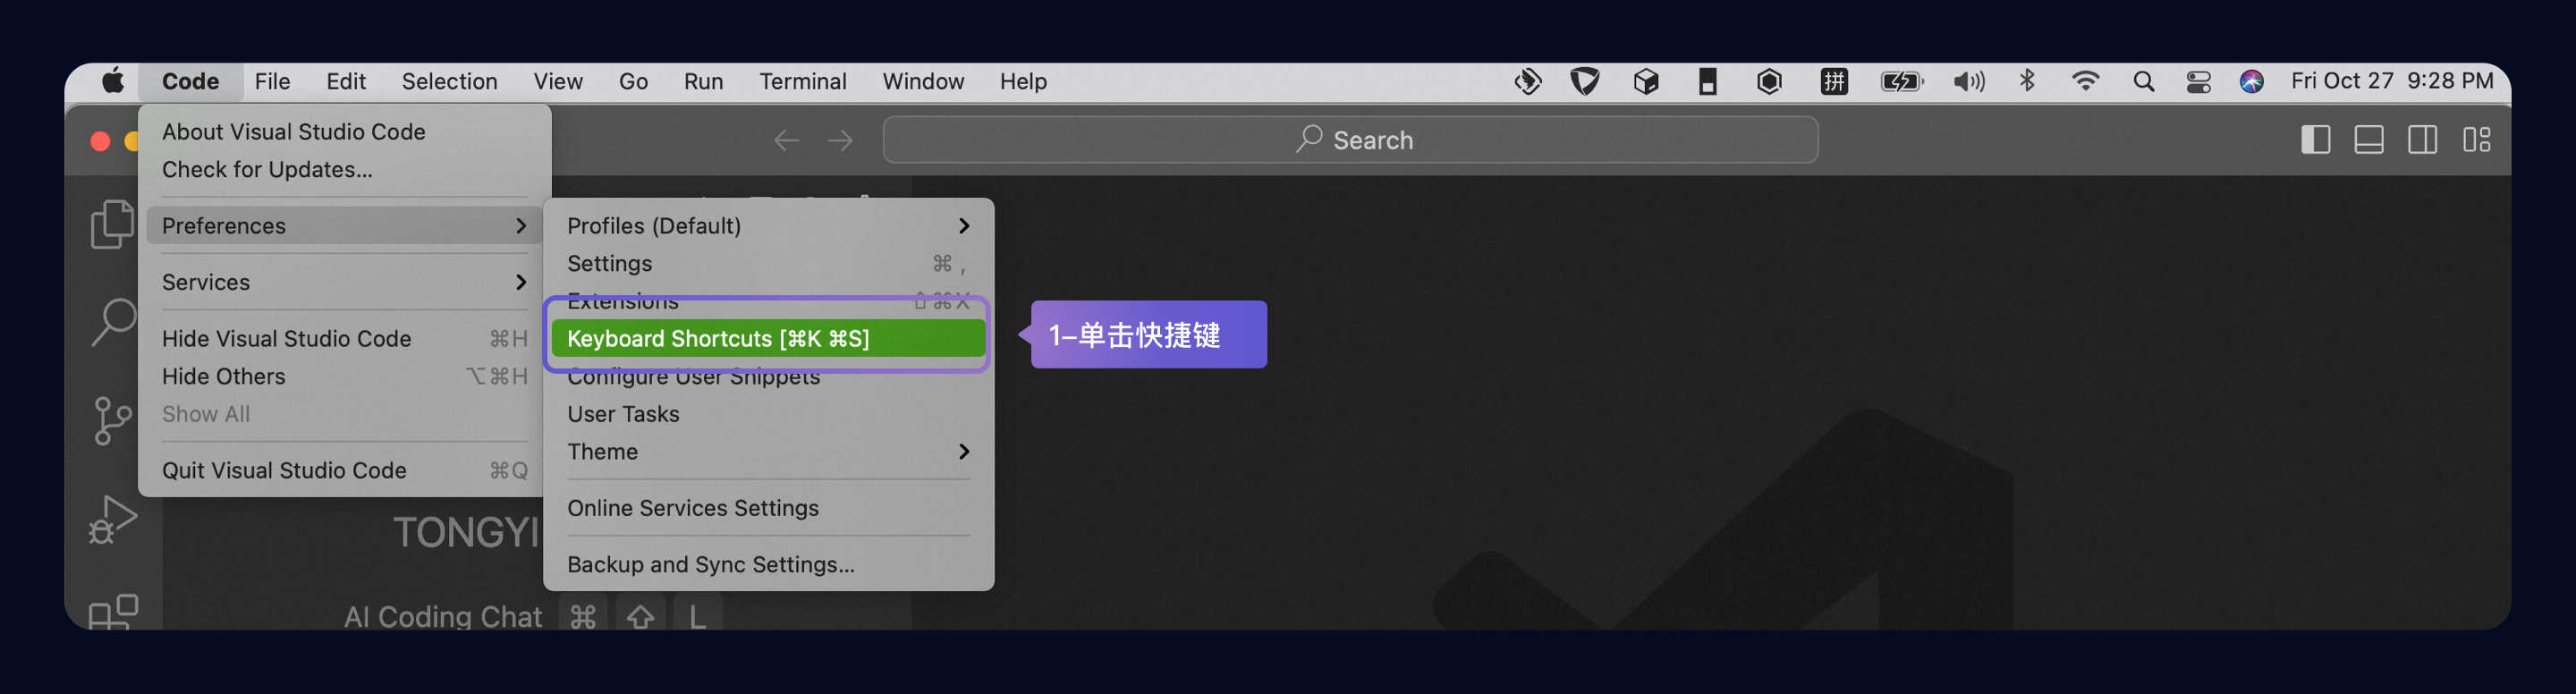Click the grid hash icon in menu bar

(x=1834, y=82)
